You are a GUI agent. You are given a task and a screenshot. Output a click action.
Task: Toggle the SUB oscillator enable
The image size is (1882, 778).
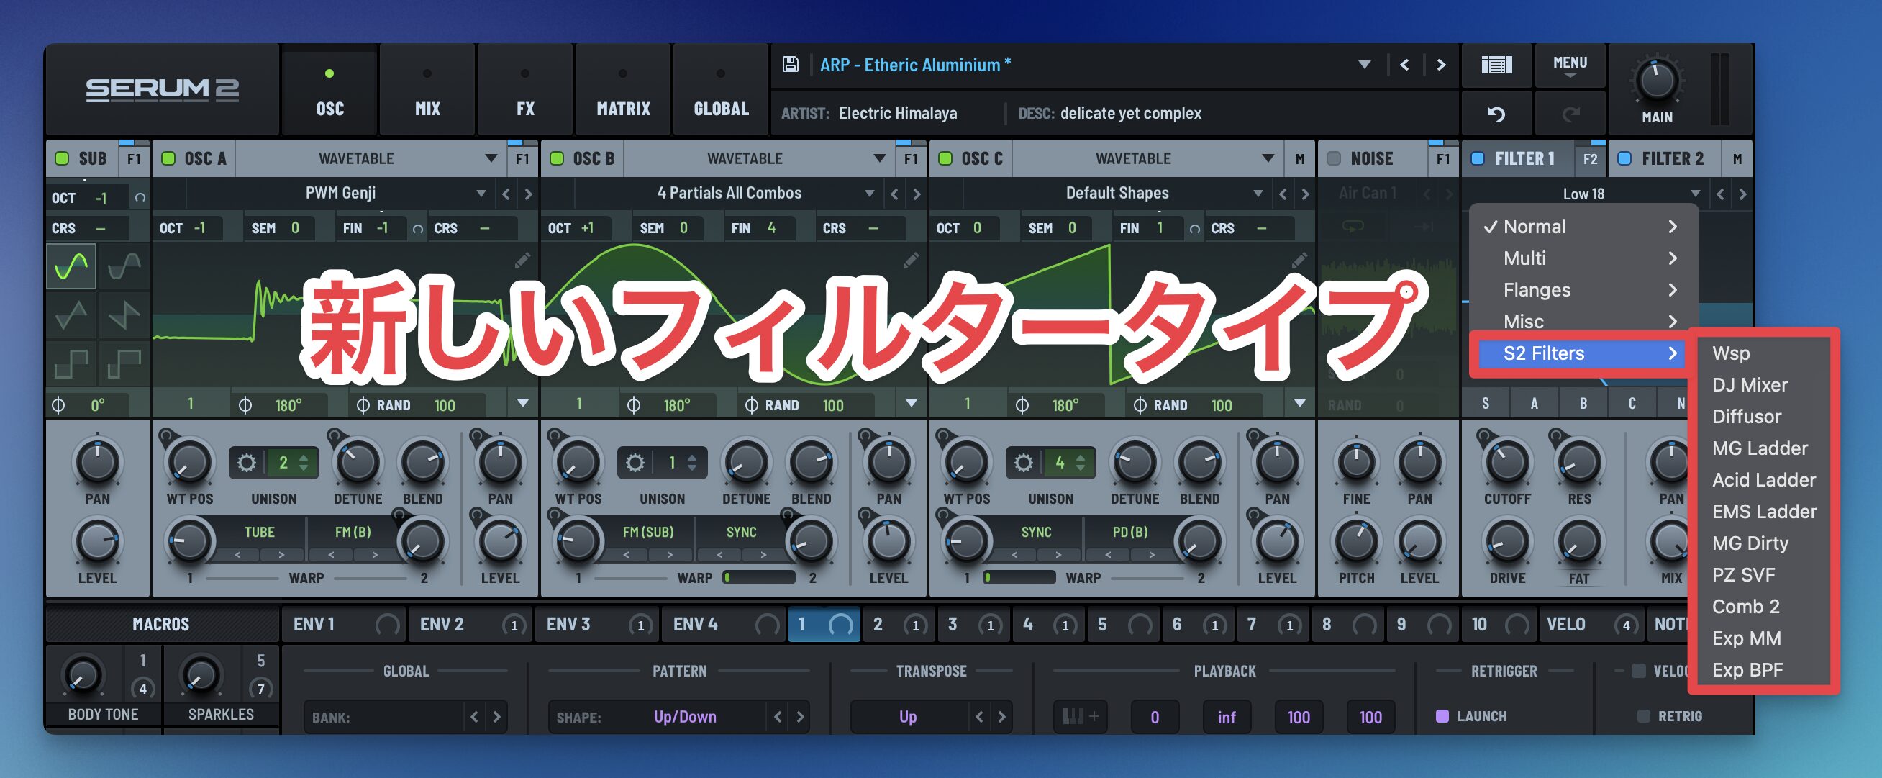point(62,158)
